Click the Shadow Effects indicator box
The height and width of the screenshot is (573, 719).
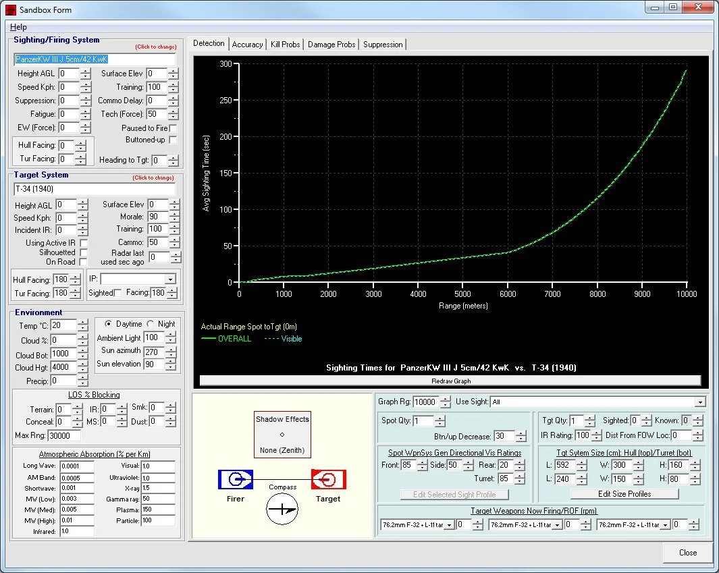coord(282,434)
